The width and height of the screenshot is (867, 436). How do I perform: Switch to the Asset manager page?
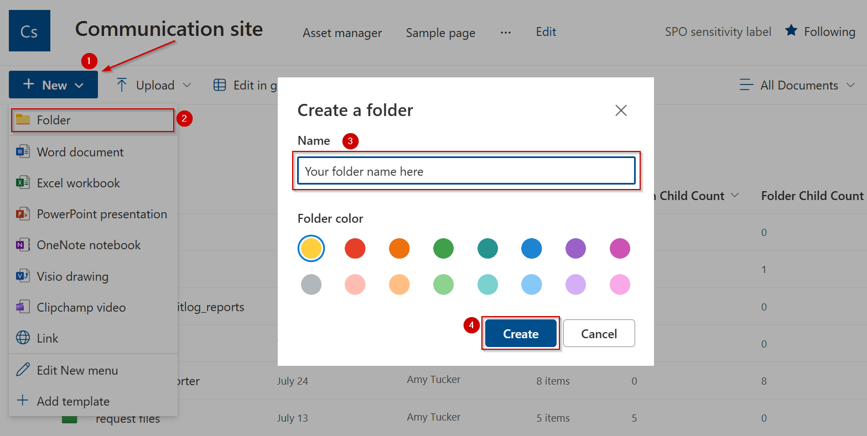pos(341,33)
